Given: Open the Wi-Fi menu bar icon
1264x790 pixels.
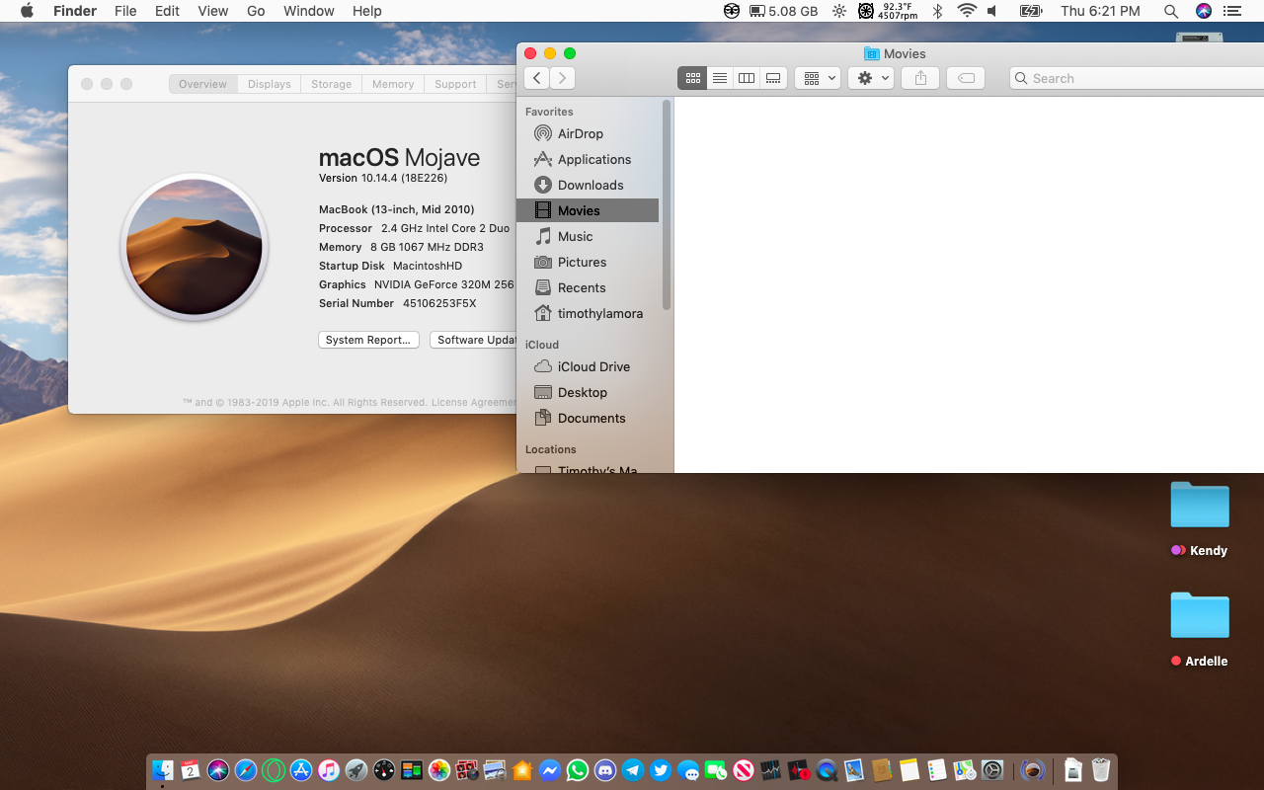Looking at the screenshot, I should coord(967,11).
